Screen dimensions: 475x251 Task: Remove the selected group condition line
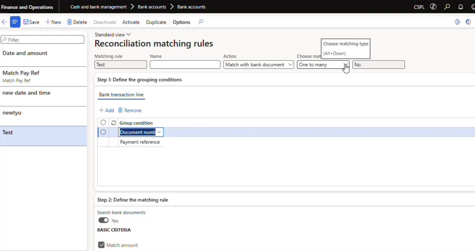pos(130,110)
